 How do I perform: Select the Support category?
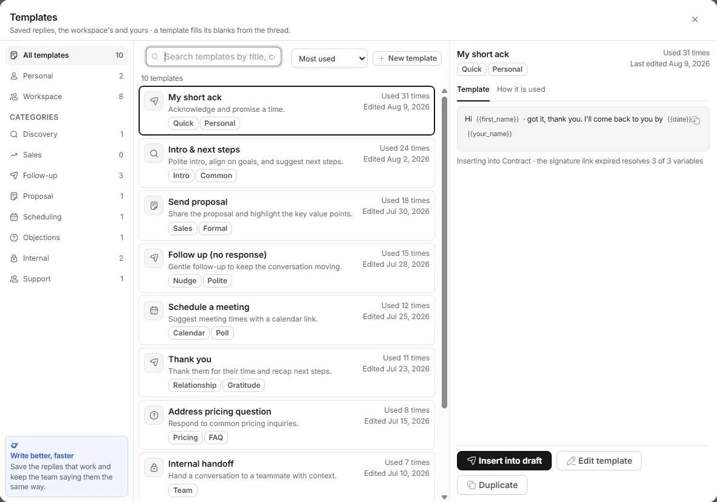pos(66,279)
